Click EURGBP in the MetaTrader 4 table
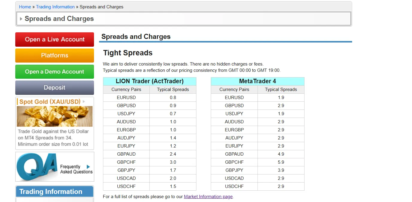This screenshot has height=202, width=412. coord(234,130)
